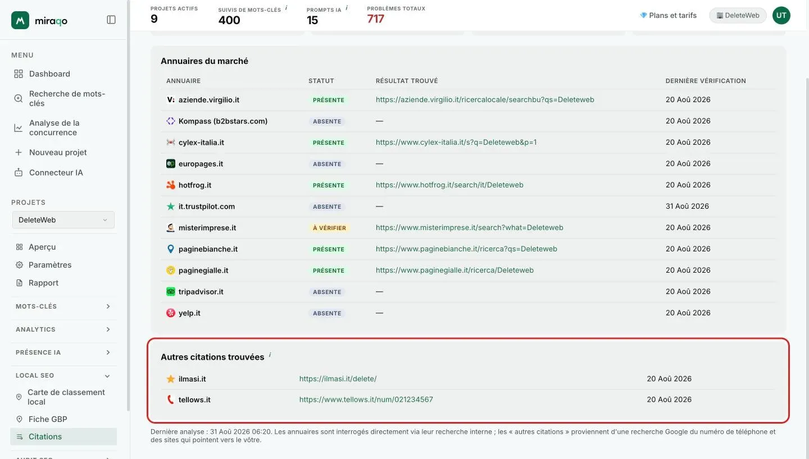Click the Fiche GBP location icon
This screenshot has height=459, width=809.
coord(19,419)
